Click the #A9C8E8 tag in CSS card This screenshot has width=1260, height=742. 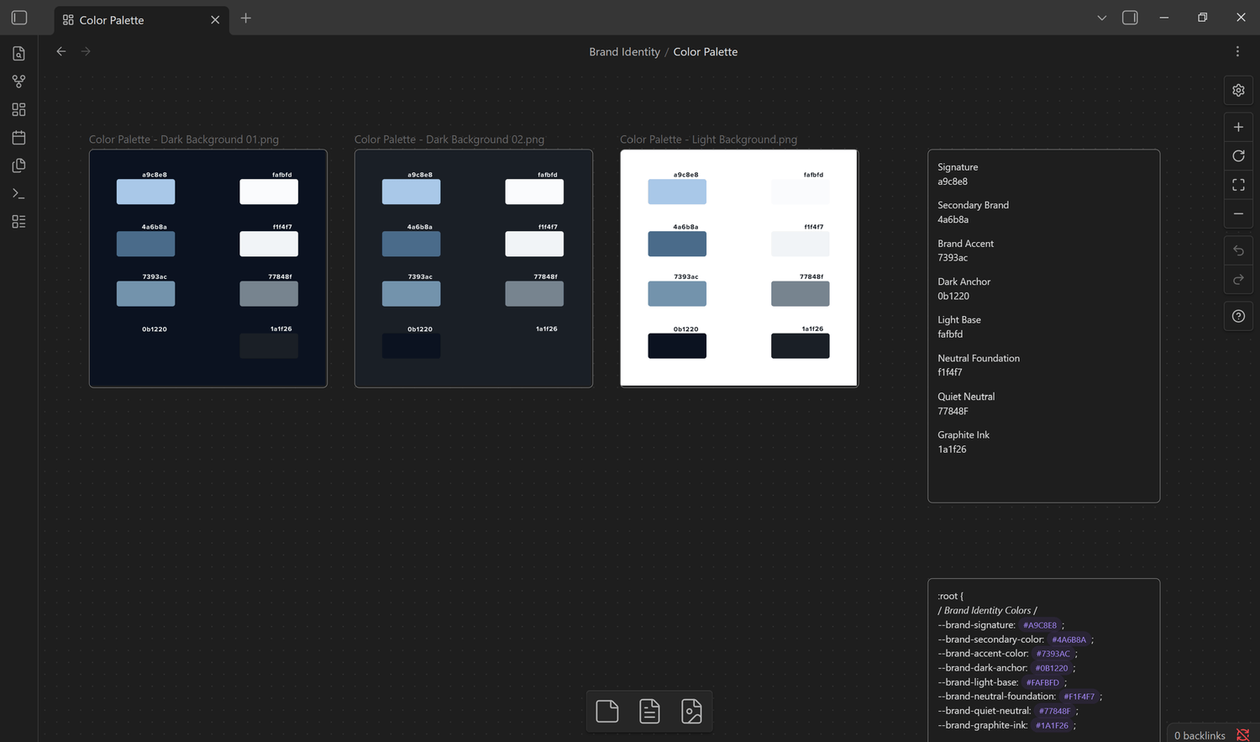click(1040, 625)
